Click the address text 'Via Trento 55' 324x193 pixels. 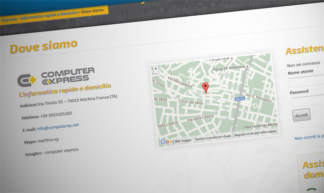[50, 103]
